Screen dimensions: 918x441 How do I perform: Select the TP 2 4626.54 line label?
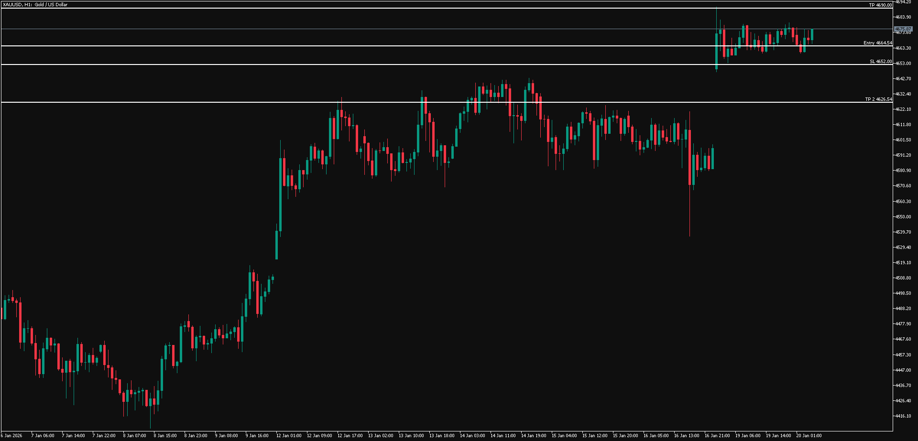[x=878, y=99]
